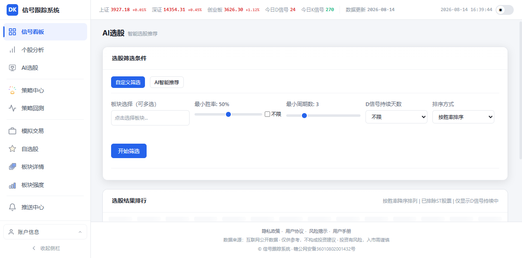Screen dimensions: 522x258
Task: Open the 风险提示 link
Action: 318,231
